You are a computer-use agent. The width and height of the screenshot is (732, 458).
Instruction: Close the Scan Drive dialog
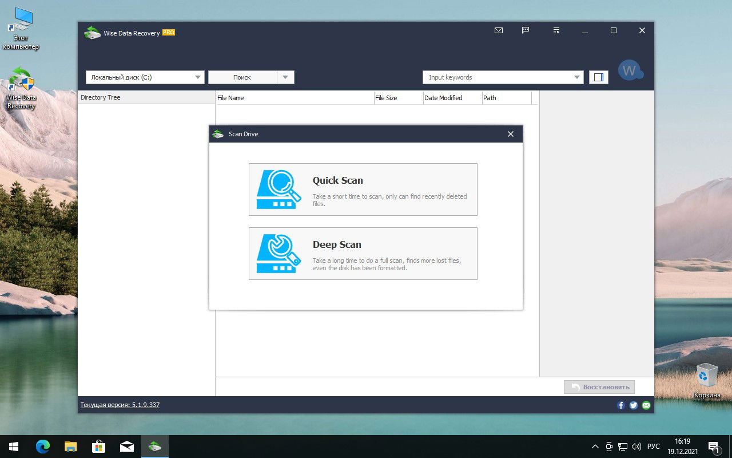click(x=511, y=134)
